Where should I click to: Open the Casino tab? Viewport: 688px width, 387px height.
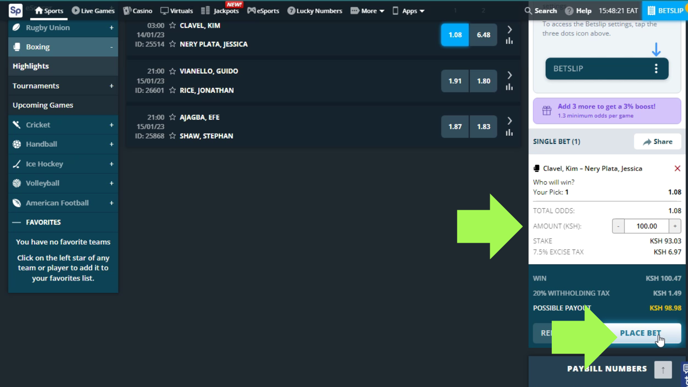point(138,11)
